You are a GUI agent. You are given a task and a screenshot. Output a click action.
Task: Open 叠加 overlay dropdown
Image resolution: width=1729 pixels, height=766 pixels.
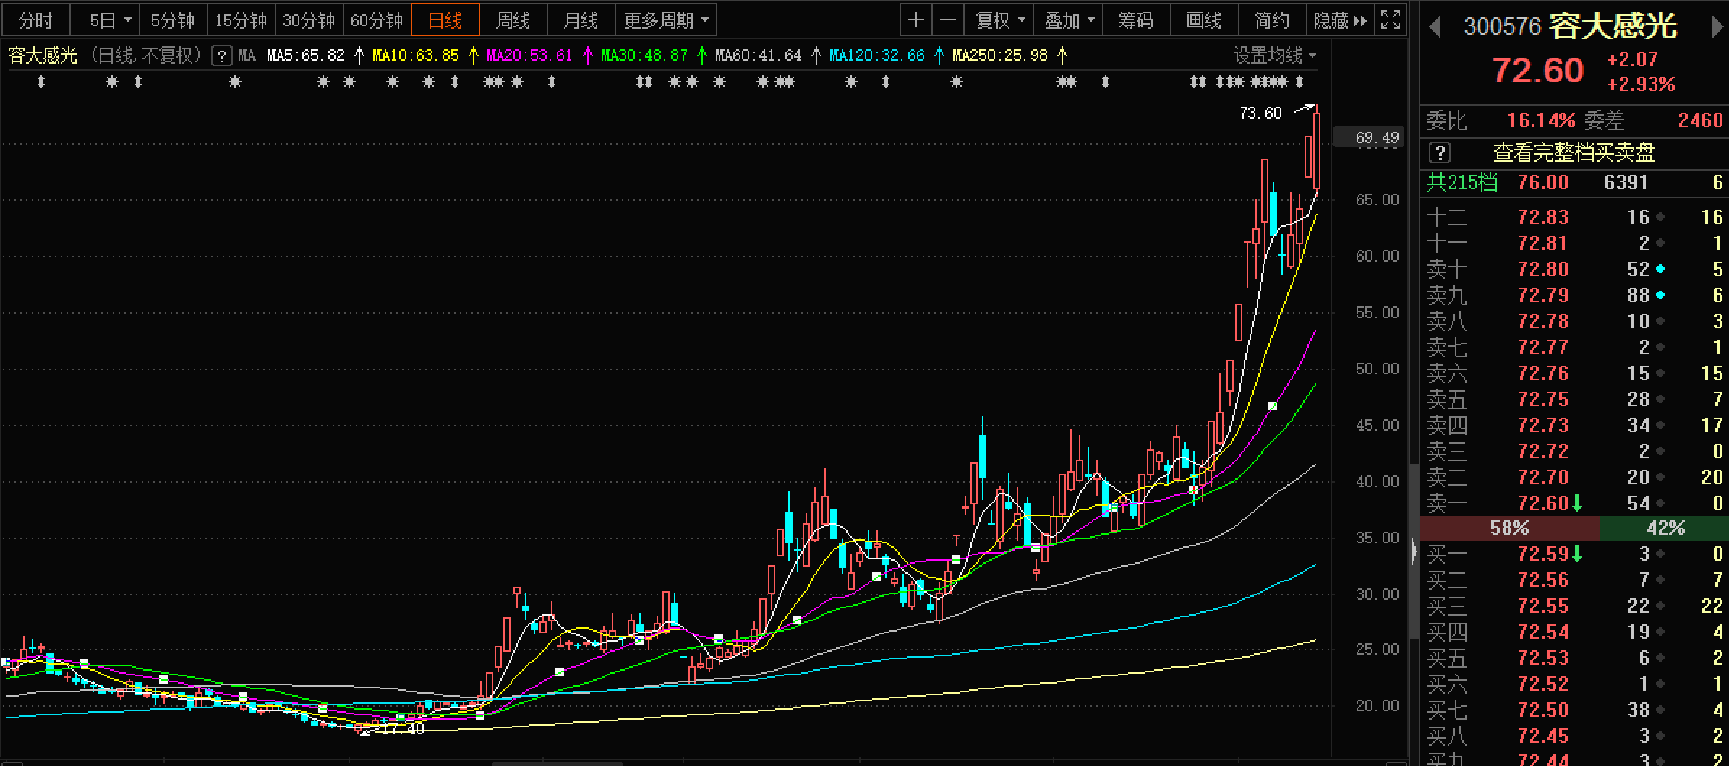1068,20
